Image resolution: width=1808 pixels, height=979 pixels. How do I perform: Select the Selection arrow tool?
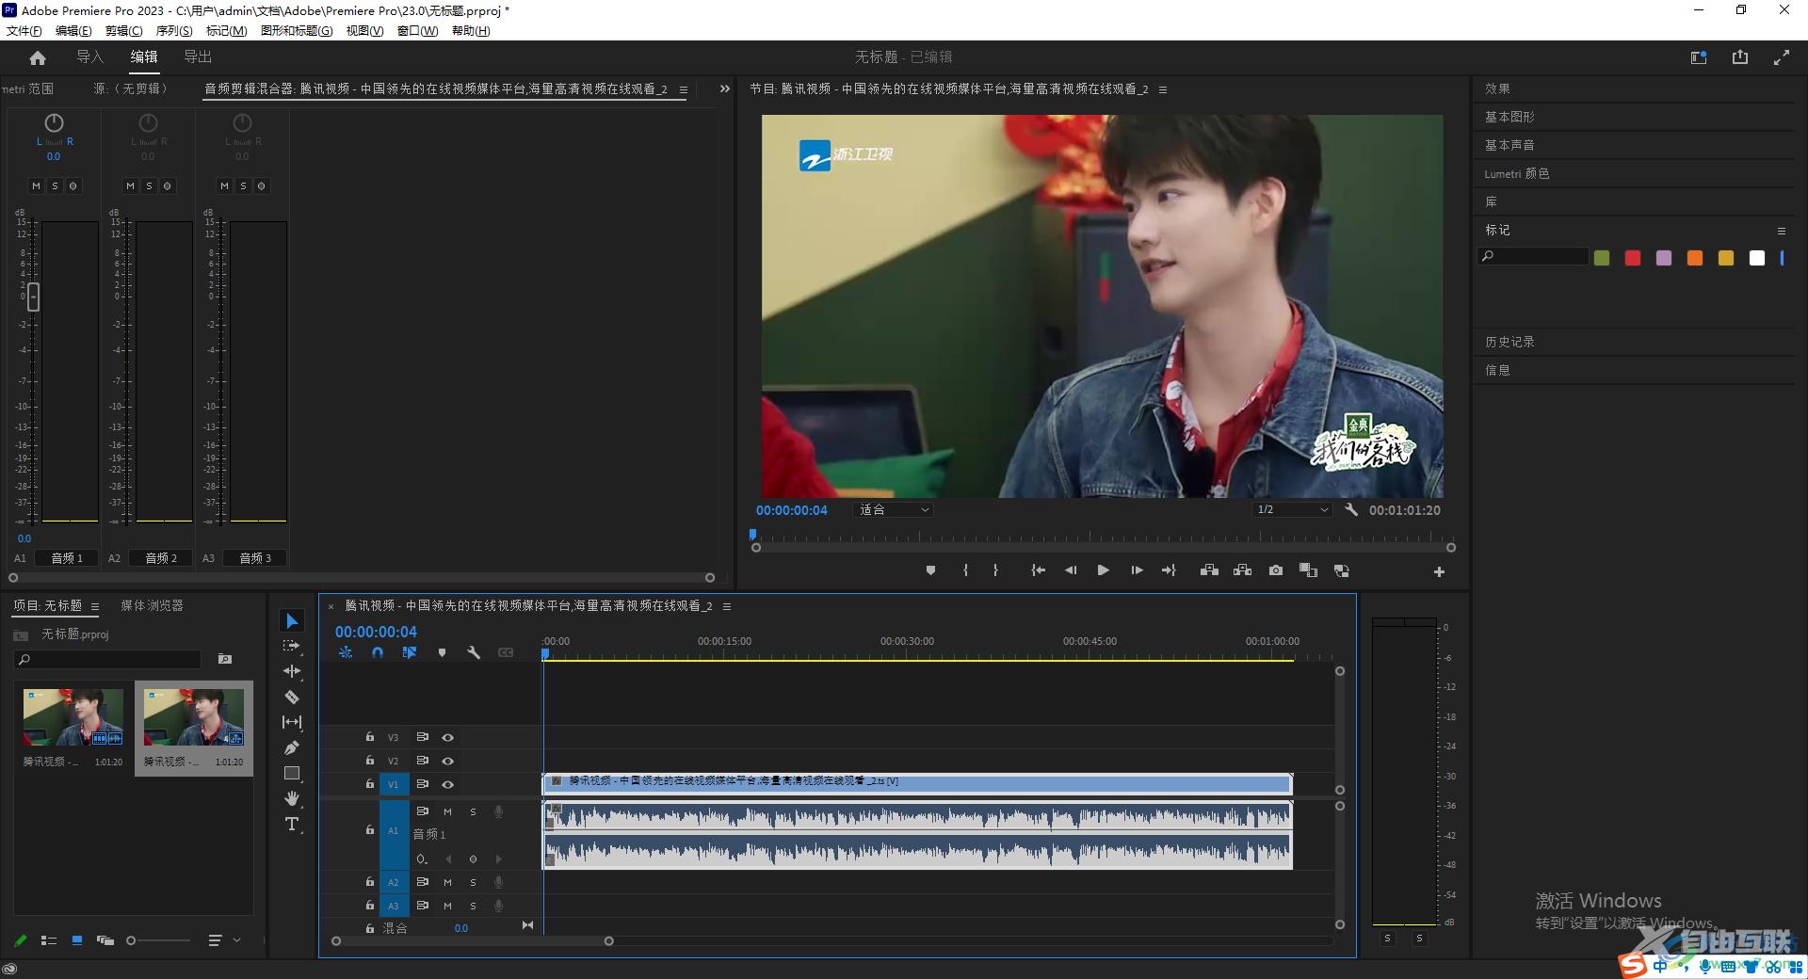coord(292,621)
